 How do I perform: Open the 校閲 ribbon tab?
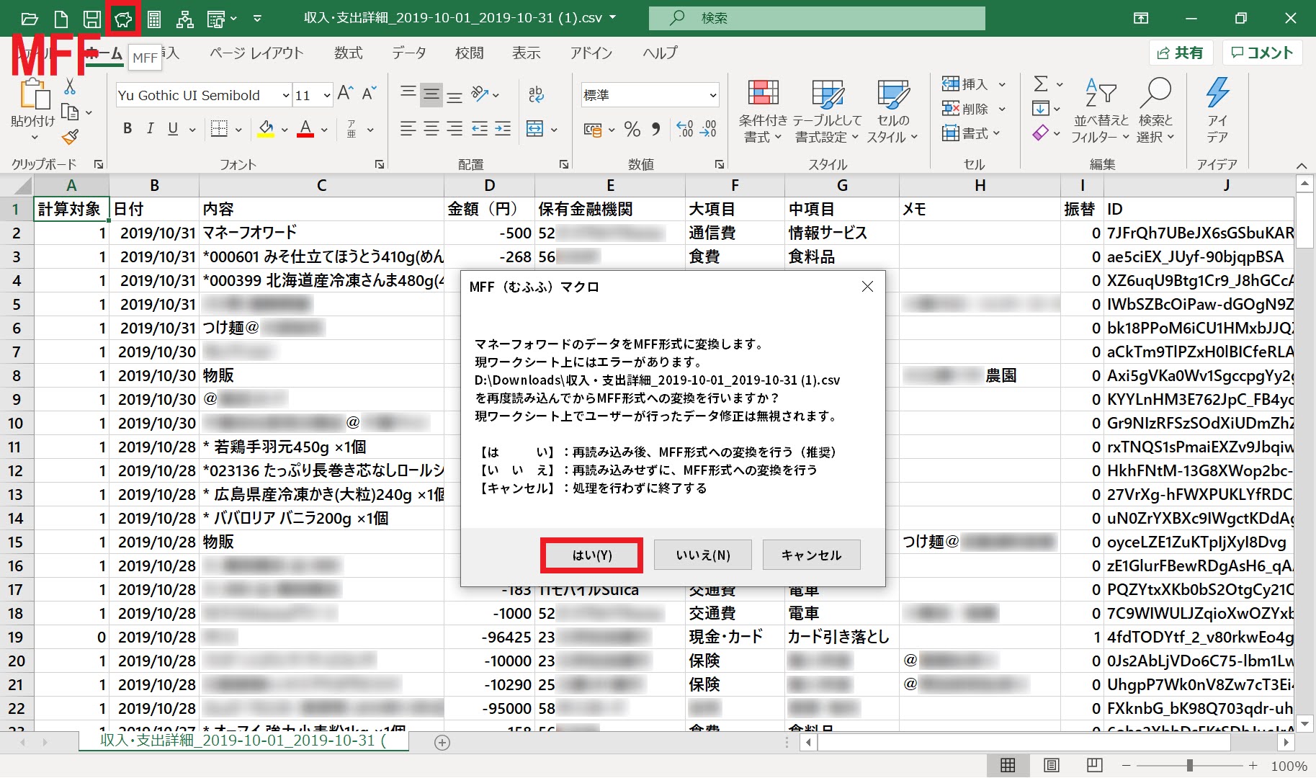(469, 53)
